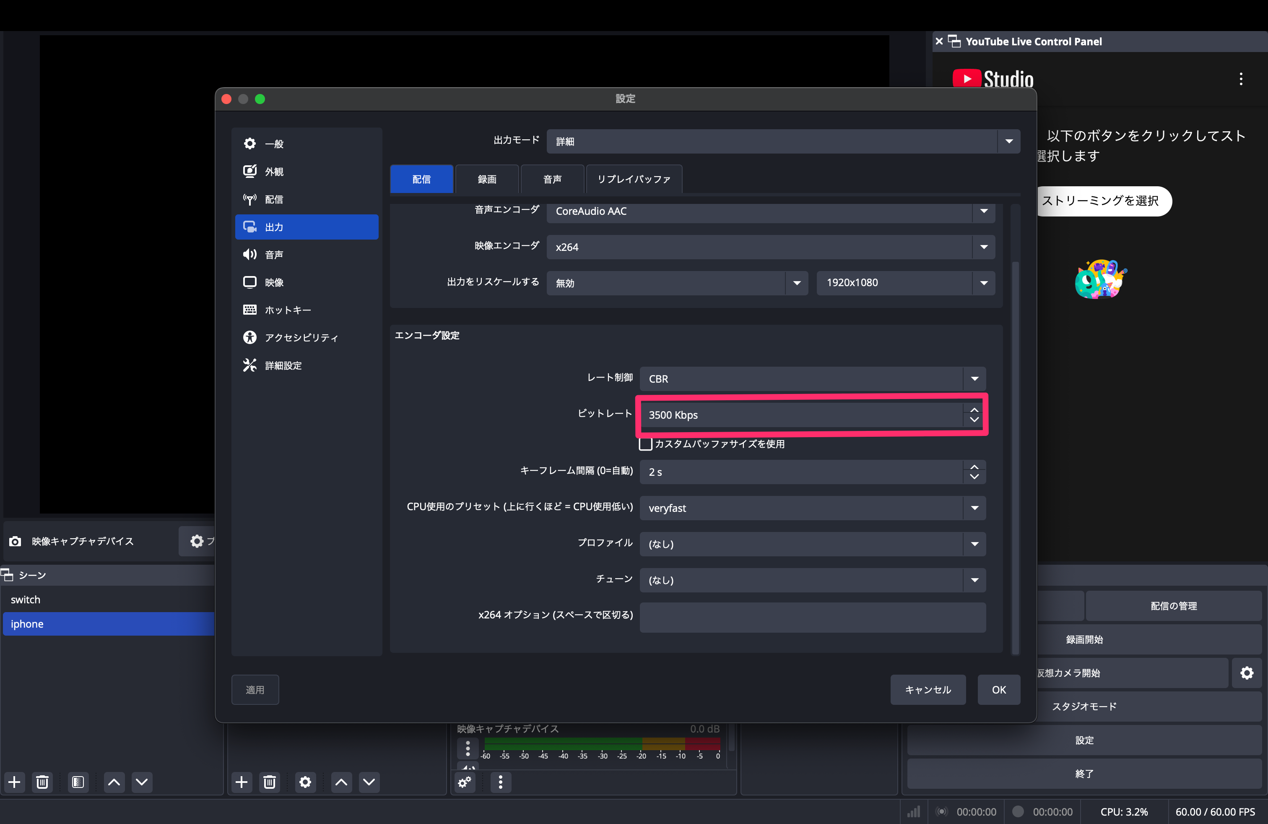Open the Hotkeys settings section

pyautogui.click(x=288, y=310)
